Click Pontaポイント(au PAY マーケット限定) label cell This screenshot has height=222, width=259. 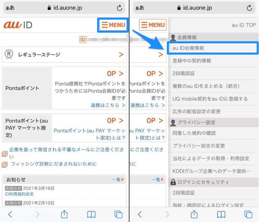[x=27, y=128]
